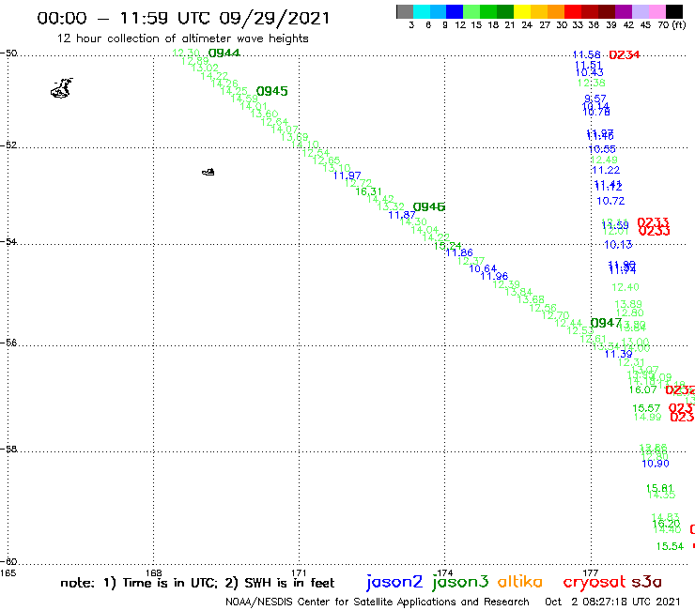The image size is (695, 610).
Task: Select the blue value 10.55
Action: pos(602,149)
